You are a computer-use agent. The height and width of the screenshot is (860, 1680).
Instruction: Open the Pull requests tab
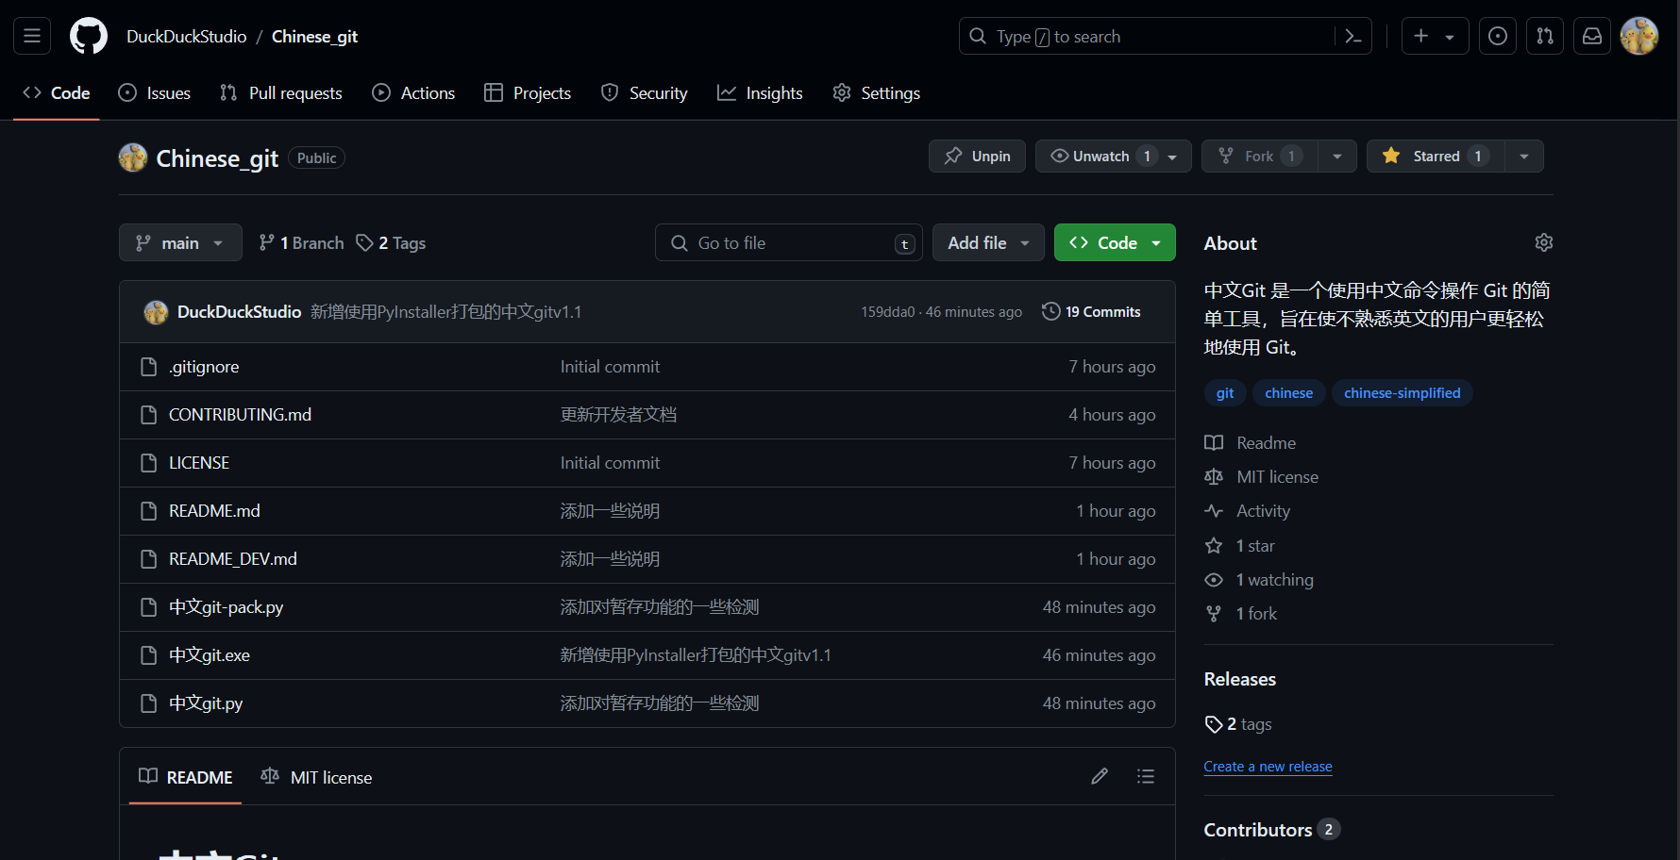281,92
